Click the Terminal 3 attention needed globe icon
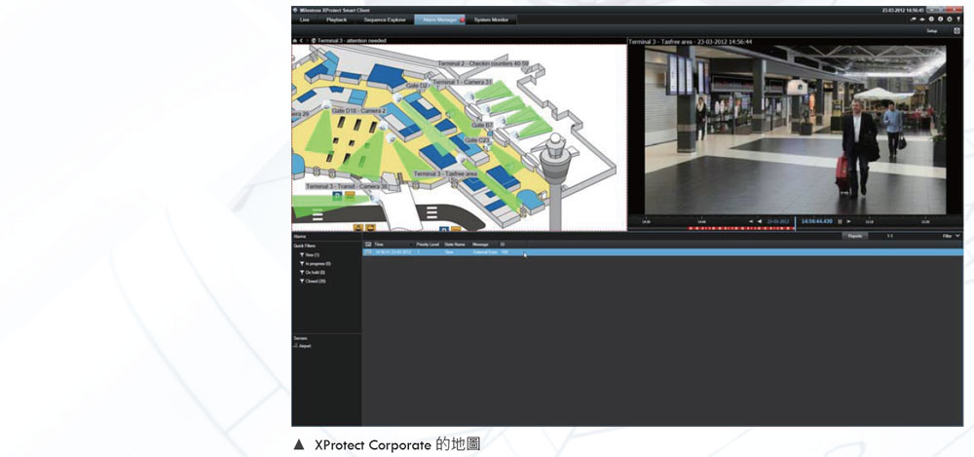The height and width of the screenshot is (457, 974). [x=314, y=40]
